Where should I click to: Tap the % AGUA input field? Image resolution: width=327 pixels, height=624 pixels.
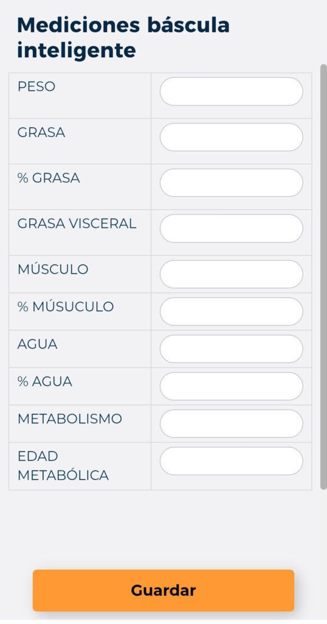point(232,386)
